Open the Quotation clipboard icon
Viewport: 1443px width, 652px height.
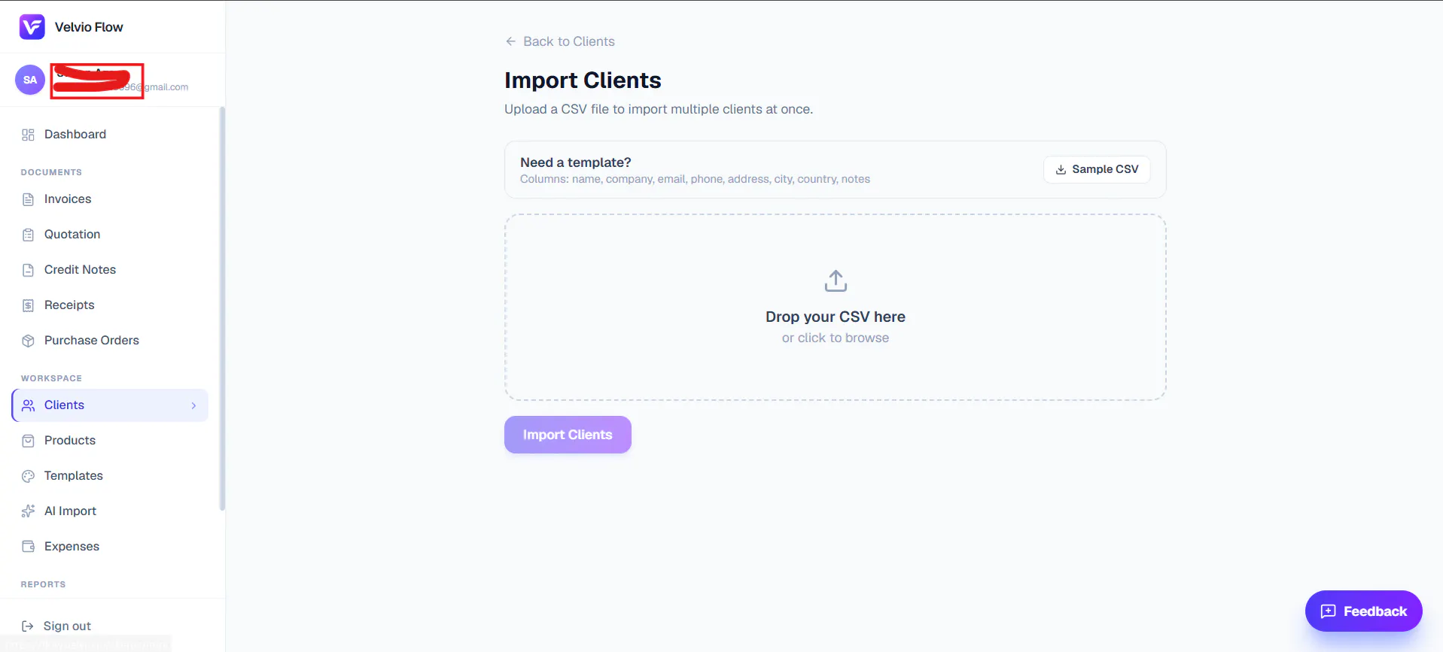tap(28, 235)
